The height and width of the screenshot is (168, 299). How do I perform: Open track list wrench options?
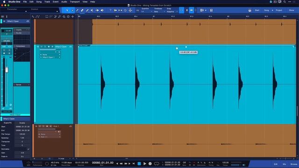pyautogui.click(x=33, y=17)
